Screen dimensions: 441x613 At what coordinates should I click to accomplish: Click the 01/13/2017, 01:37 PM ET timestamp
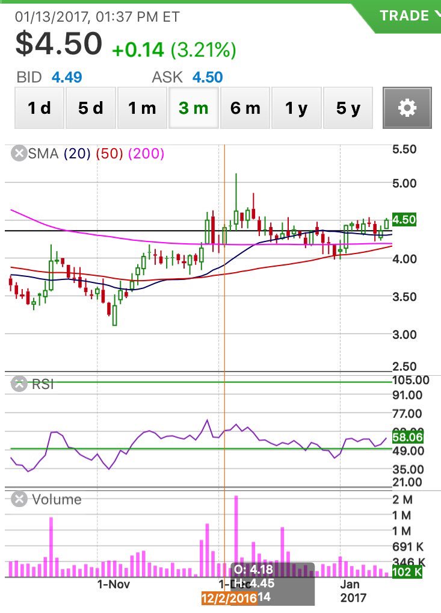coord(97,17)
